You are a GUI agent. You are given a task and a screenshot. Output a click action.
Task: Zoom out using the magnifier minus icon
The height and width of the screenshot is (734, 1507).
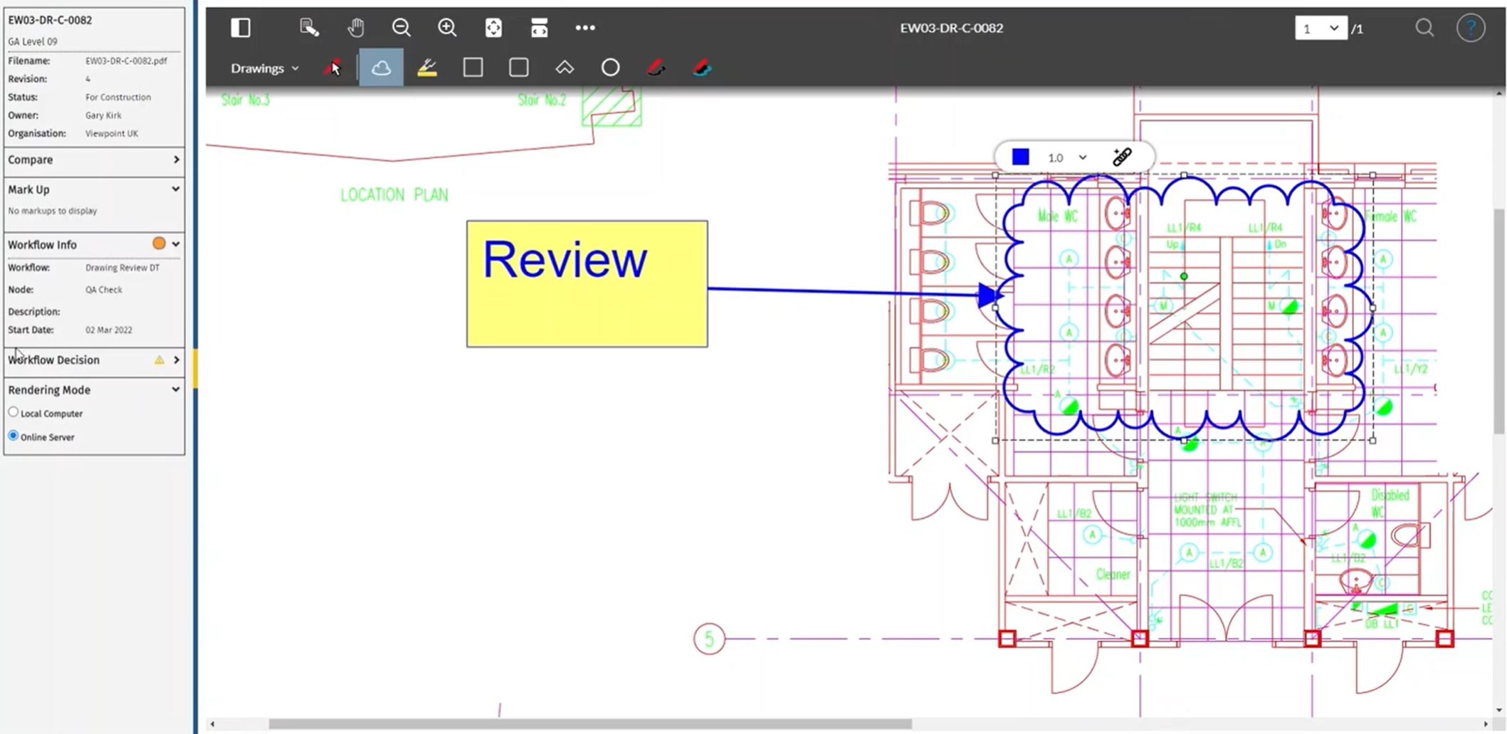401,28
